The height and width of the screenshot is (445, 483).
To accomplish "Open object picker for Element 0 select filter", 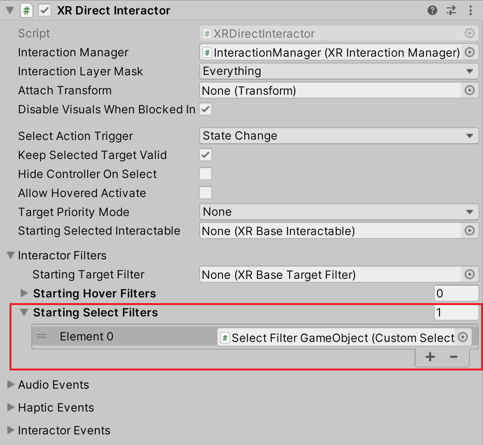I will pyautogui.click(x=463, y=337).
